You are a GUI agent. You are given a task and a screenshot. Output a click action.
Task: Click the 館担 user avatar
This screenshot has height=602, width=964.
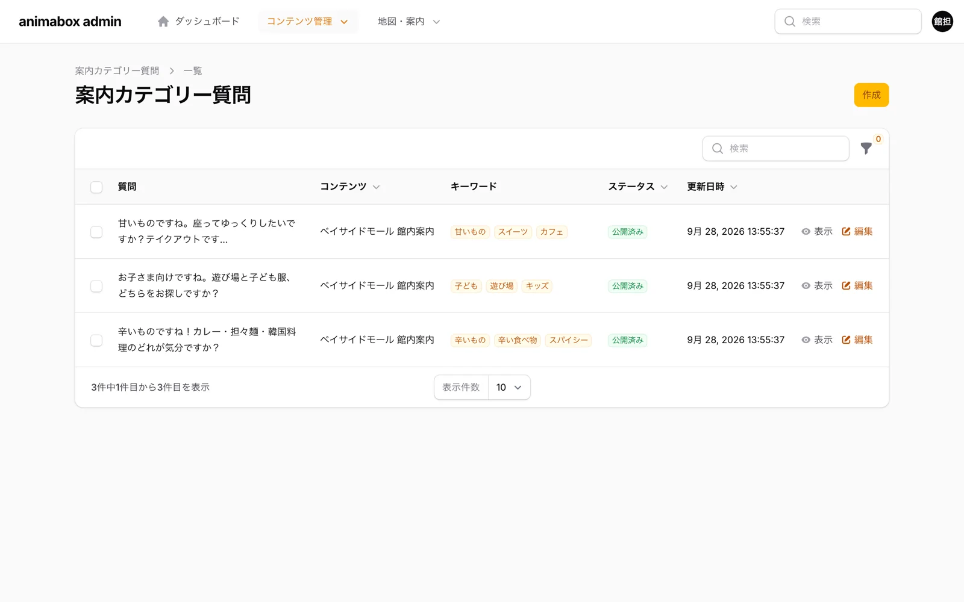(942, 22)
